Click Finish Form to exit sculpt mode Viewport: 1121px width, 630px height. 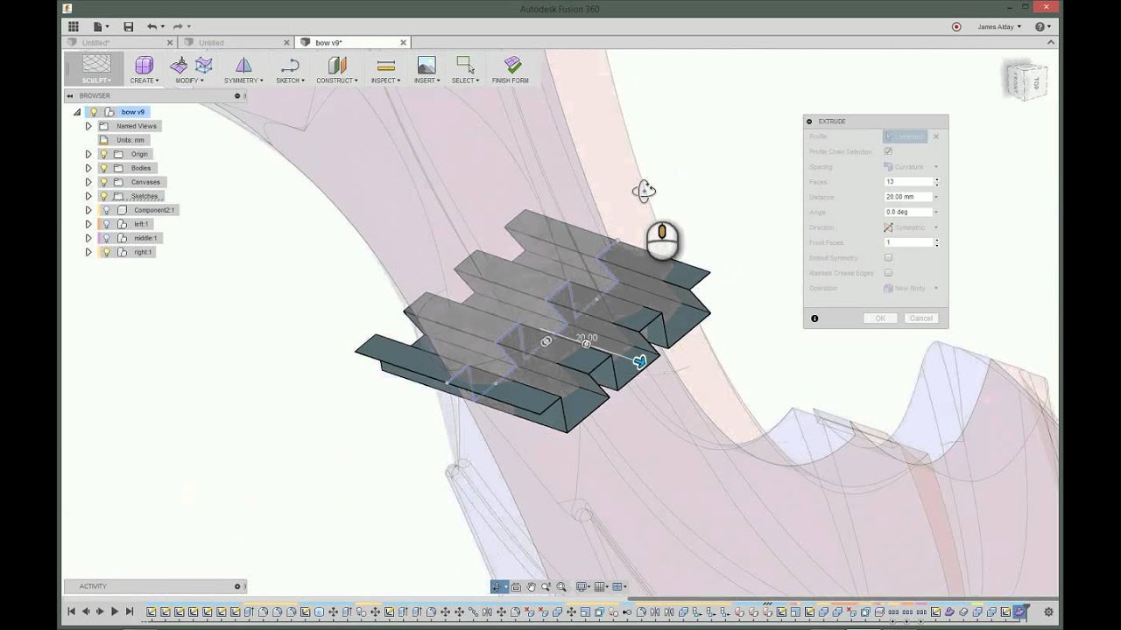coord(511,69)
